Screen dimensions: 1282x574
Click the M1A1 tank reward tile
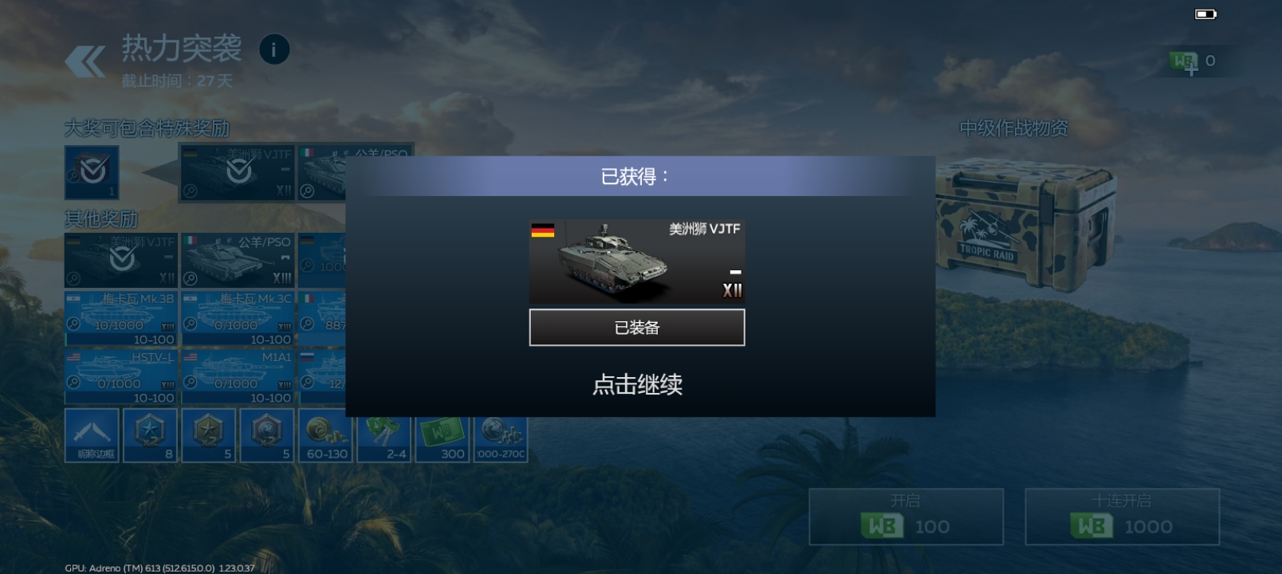(x=238, y=376)
